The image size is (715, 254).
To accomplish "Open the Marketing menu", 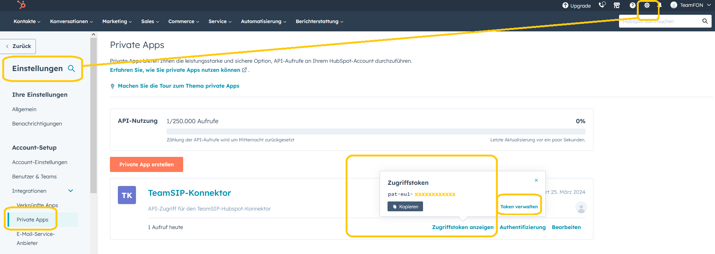I will (x=117, y=22).
